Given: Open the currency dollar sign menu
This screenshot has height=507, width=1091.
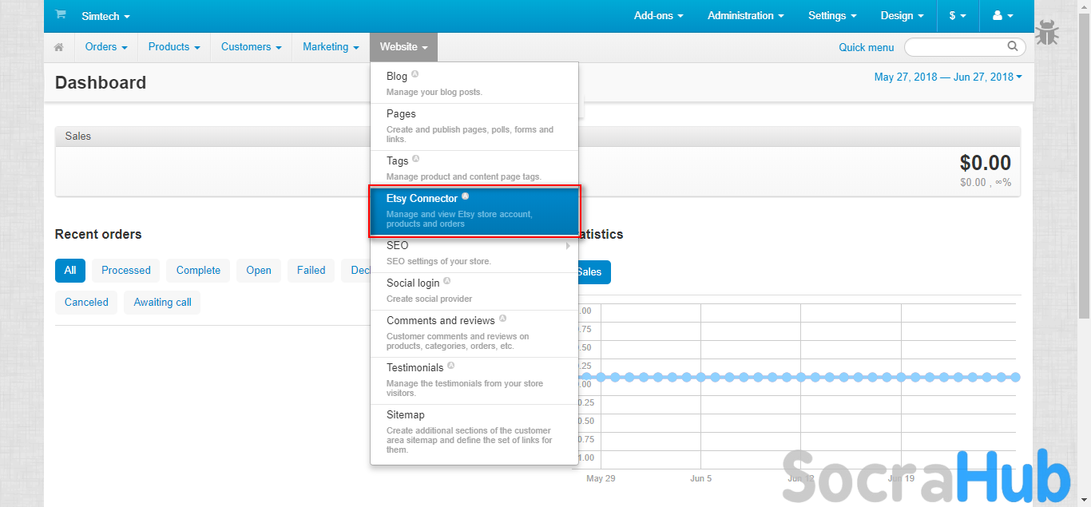Looking at the screenshot, I should (957, 16).
